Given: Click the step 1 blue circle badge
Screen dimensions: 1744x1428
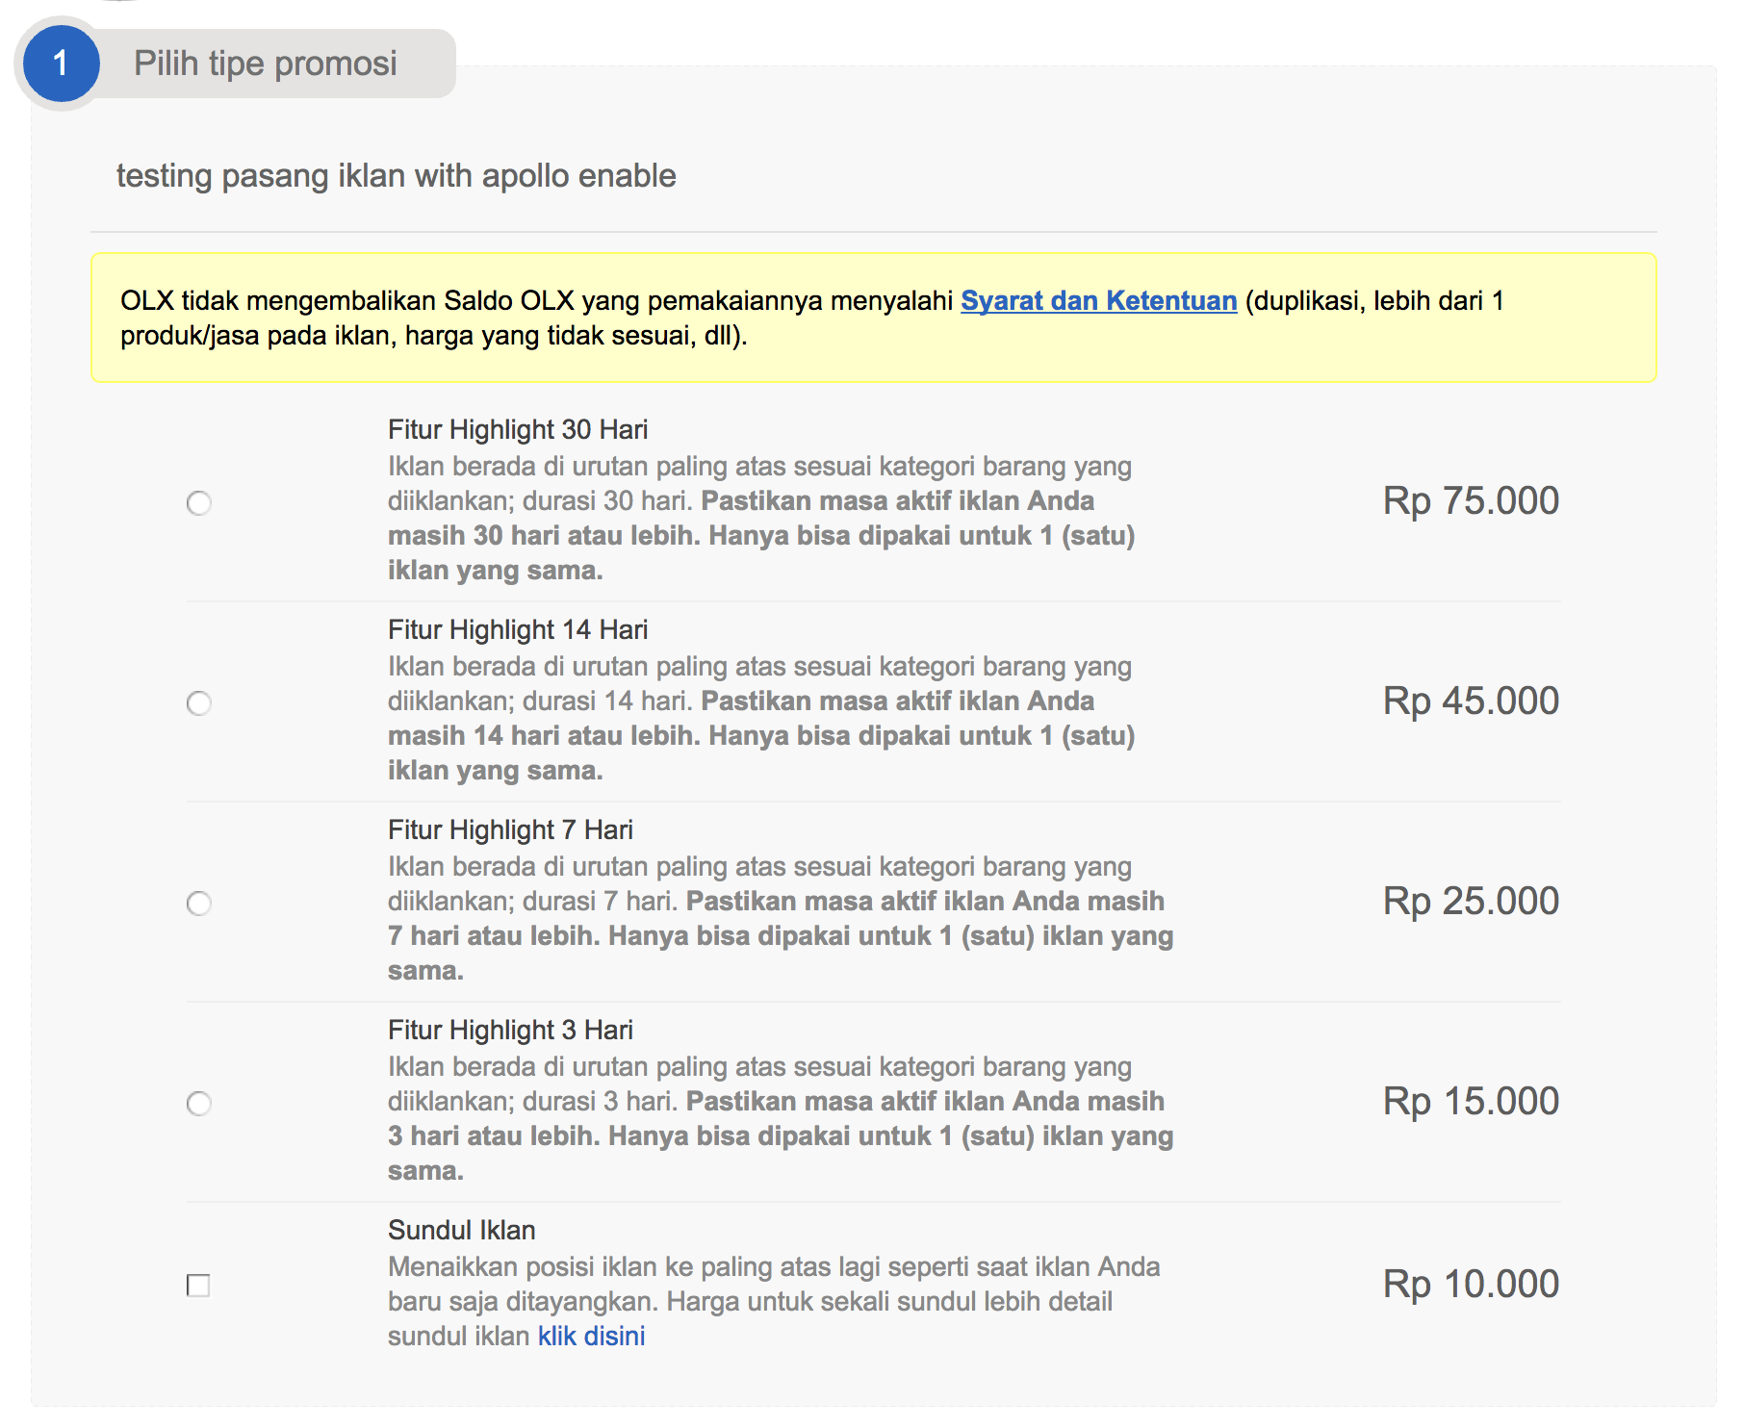Looking at the screenshot, I should coord(62,64).
